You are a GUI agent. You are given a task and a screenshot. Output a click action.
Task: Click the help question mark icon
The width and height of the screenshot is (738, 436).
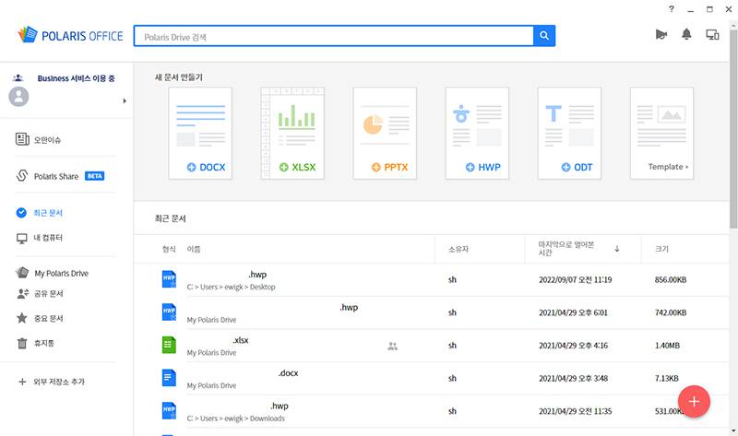point(672,9)
